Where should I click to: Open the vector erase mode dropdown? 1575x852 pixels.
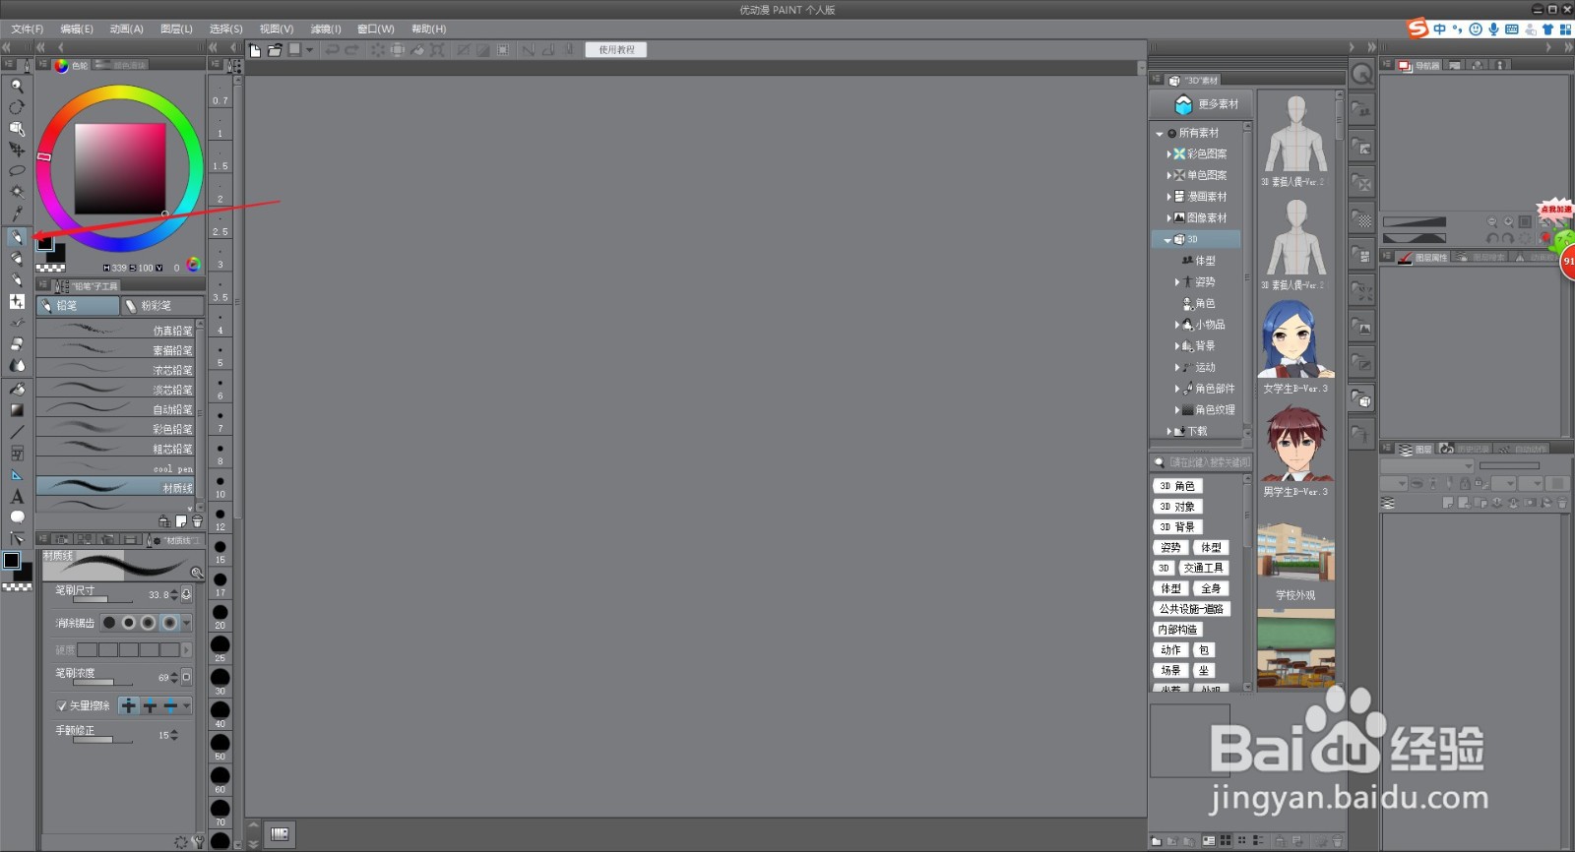[187, 705]
